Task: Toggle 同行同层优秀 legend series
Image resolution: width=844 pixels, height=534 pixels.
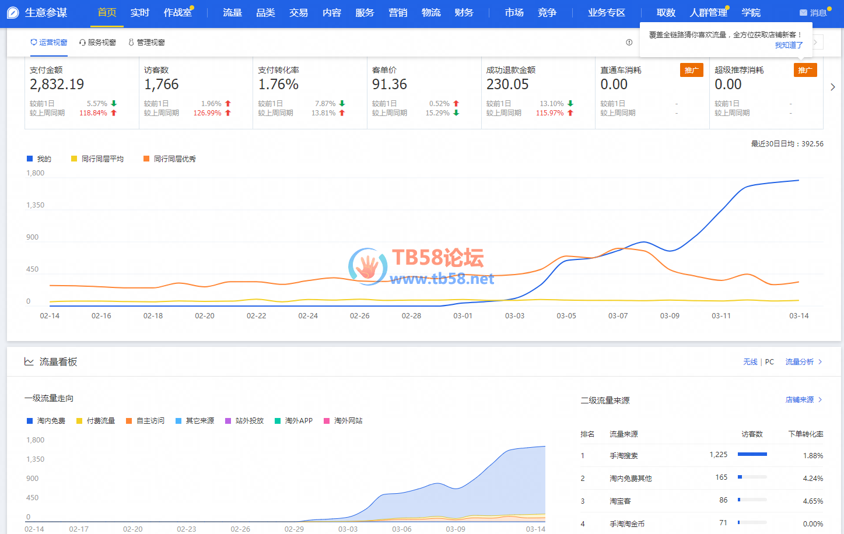Action: [x=169, y=159]
